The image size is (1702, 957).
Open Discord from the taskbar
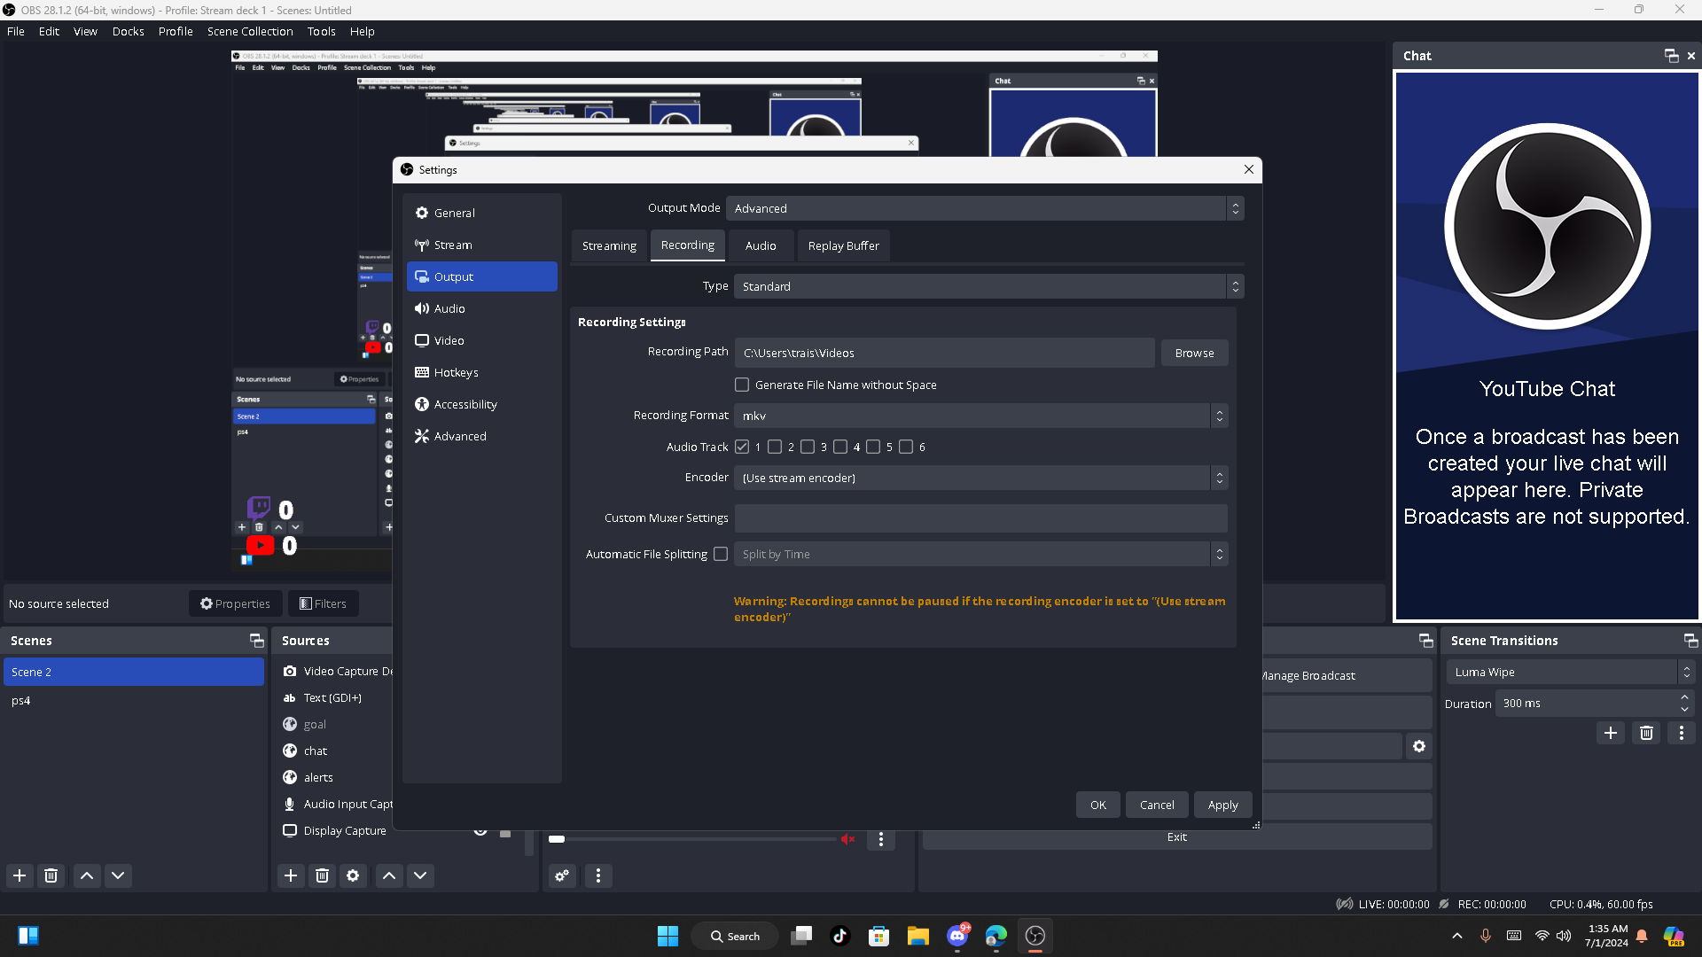(x=957, y=936)
